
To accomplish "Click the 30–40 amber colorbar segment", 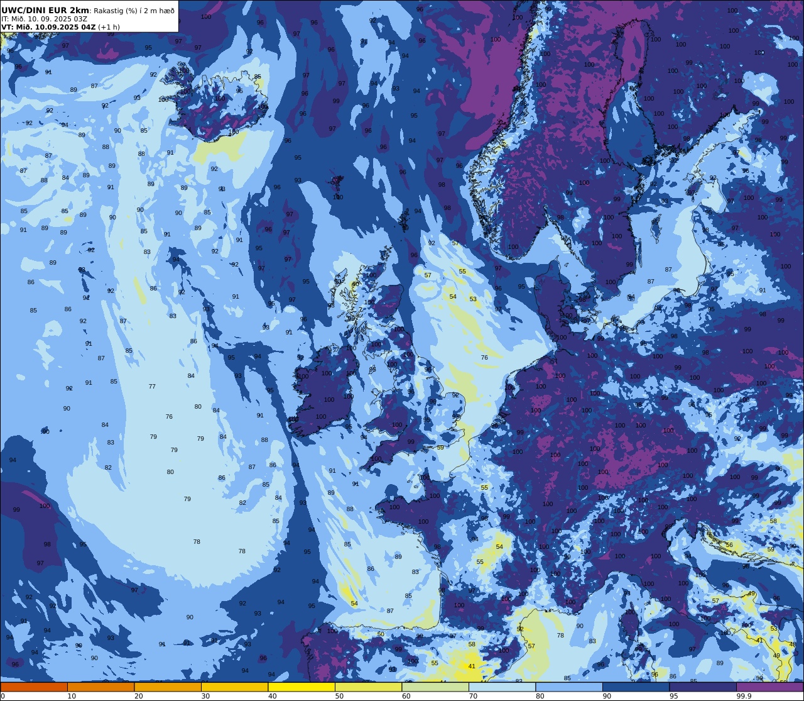I will click(234, 687).
